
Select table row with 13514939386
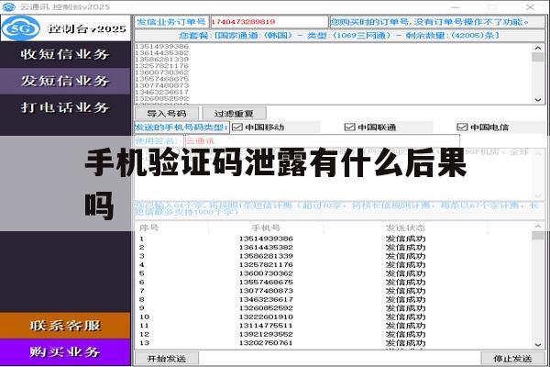[334, 239]
